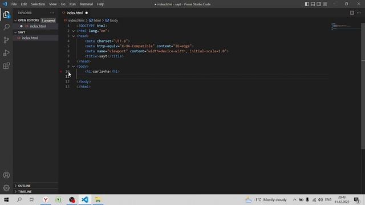Toggle primary side bar layout icon

[307, 4]
